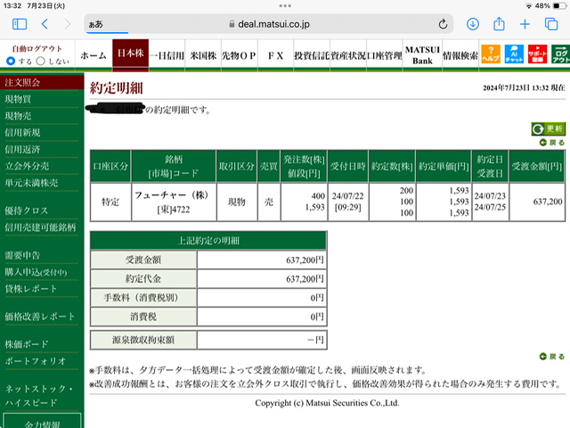Open the 情報検索 tab
This screenshot has width=570, height=428.
460,55
